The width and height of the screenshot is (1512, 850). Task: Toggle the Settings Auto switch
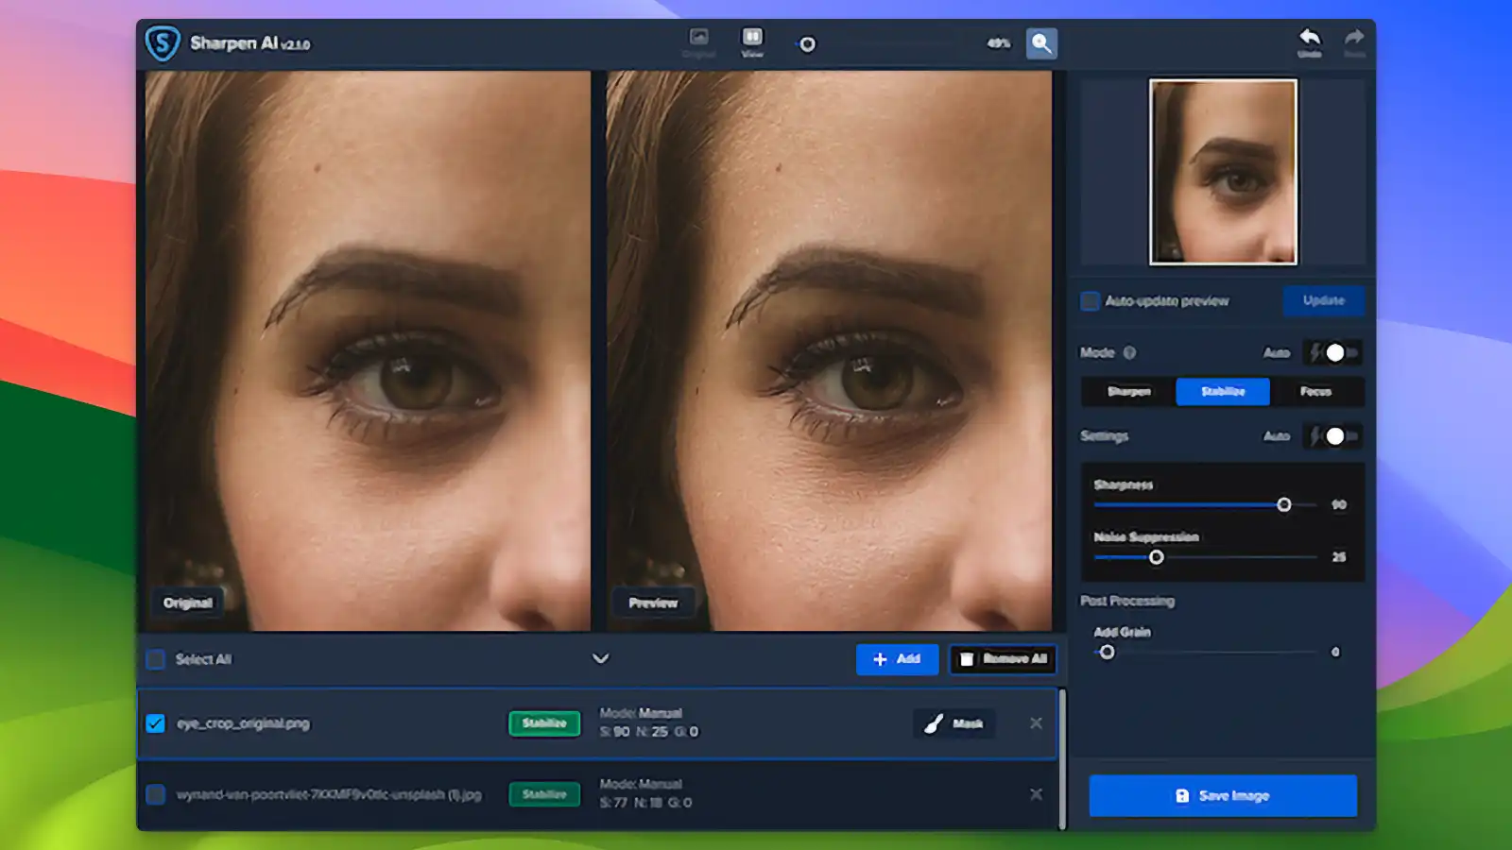(x=1332, y=436)
